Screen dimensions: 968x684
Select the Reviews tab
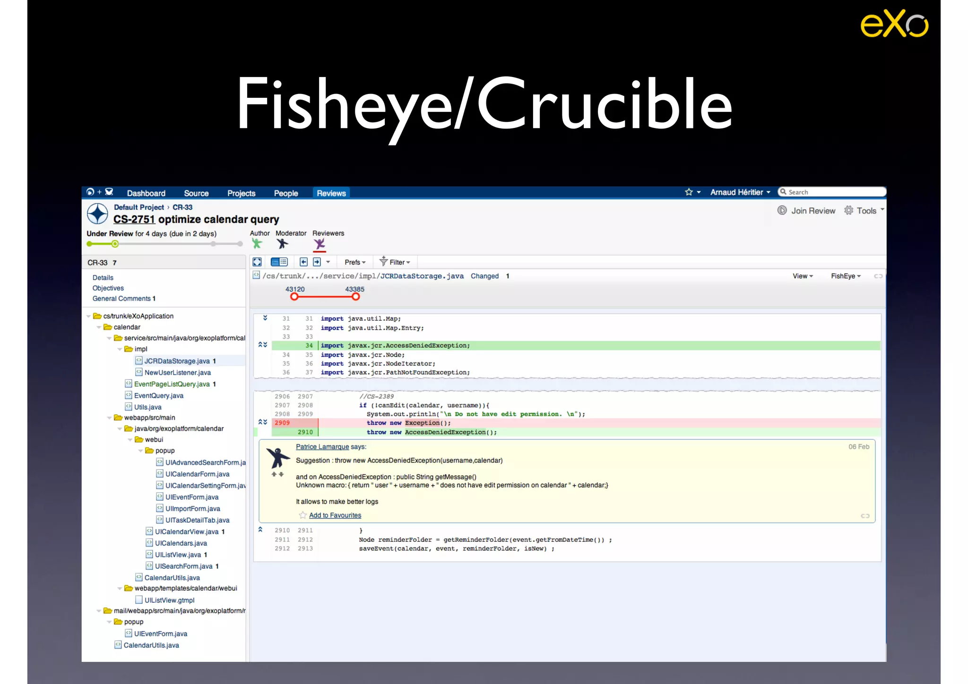(331, 193)
